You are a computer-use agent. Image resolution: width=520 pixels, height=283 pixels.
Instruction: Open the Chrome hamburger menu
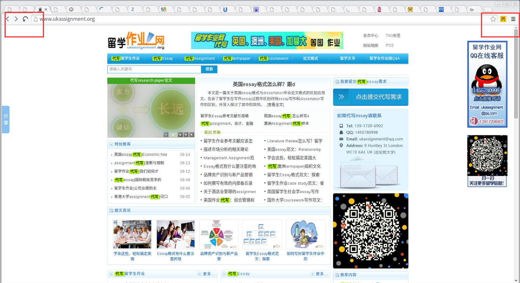click(513, 19)
